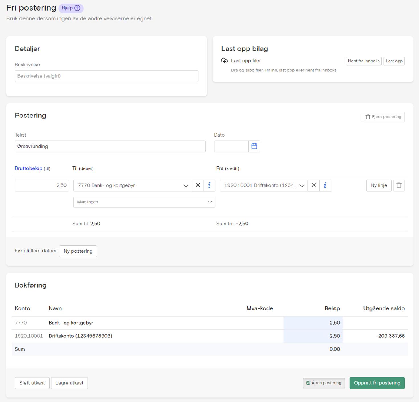Viewport: 419px width, 402px height.
Task: Delete the posting line with trash icon
Action: 399,185
